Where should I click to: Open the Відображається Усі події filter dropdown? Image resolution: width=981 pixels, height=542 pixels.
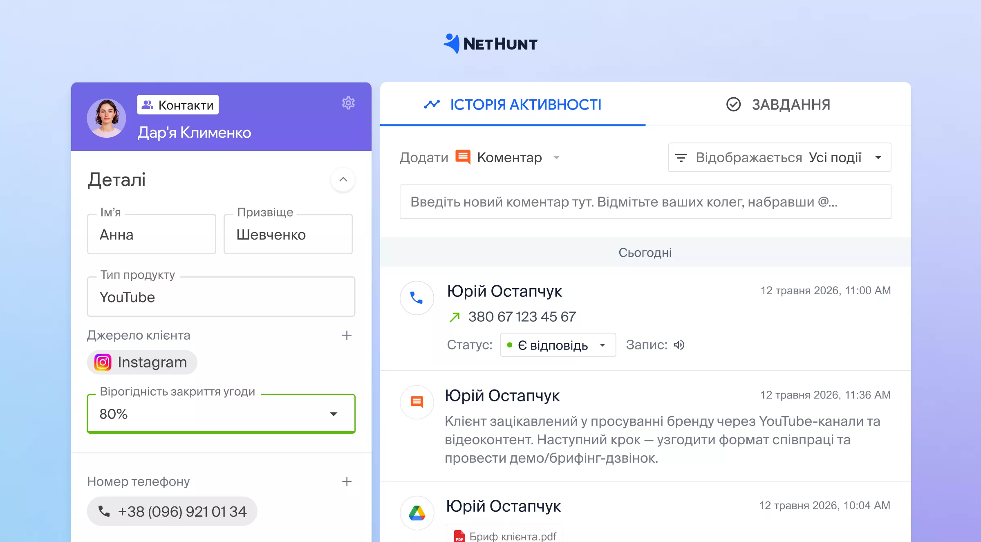click(779, 157)
